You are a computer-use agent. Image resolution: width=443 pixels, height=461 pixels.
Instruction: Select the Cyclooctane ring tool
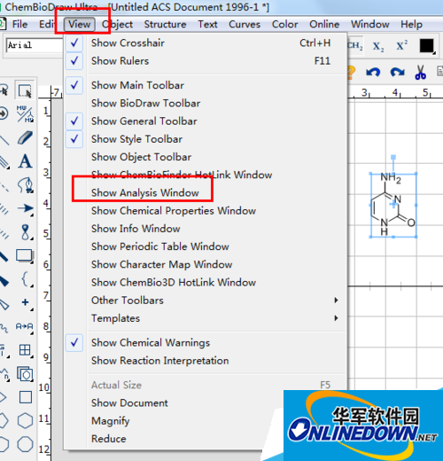[x=25, y=444]
